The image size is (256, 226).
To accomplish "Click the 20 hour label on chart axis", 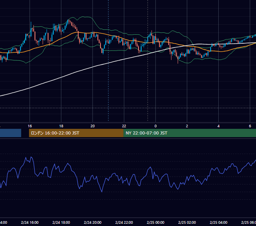I will [x=93, y=126].
